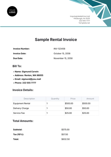Click the Invoice Number label
The height and width of the screenshot is (157, 111).
[21, 49]
